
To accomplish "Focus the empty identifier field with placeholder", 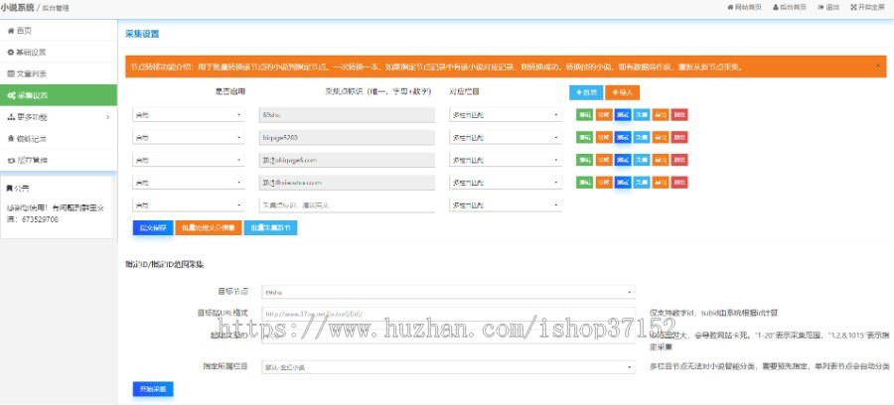I will pos(347,204).
